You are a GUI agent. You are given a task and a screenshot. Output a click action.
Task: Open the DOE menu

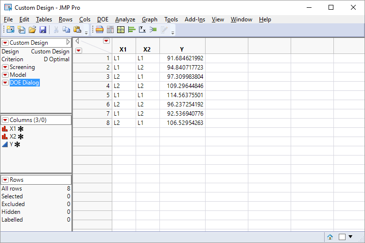pos(103,19)
